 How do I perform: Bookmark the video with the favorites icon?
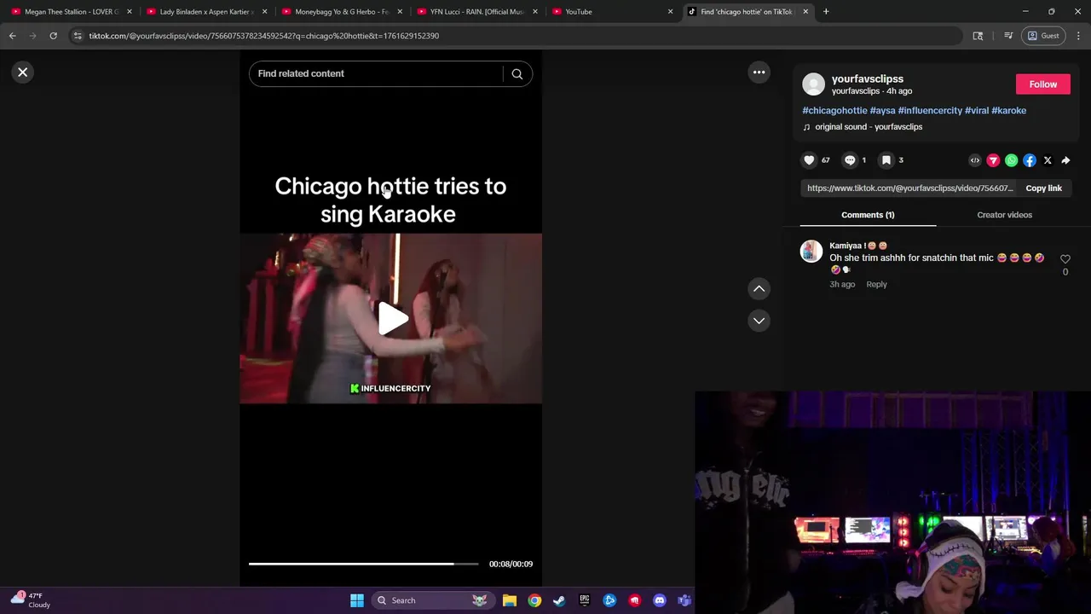point(886,160)
